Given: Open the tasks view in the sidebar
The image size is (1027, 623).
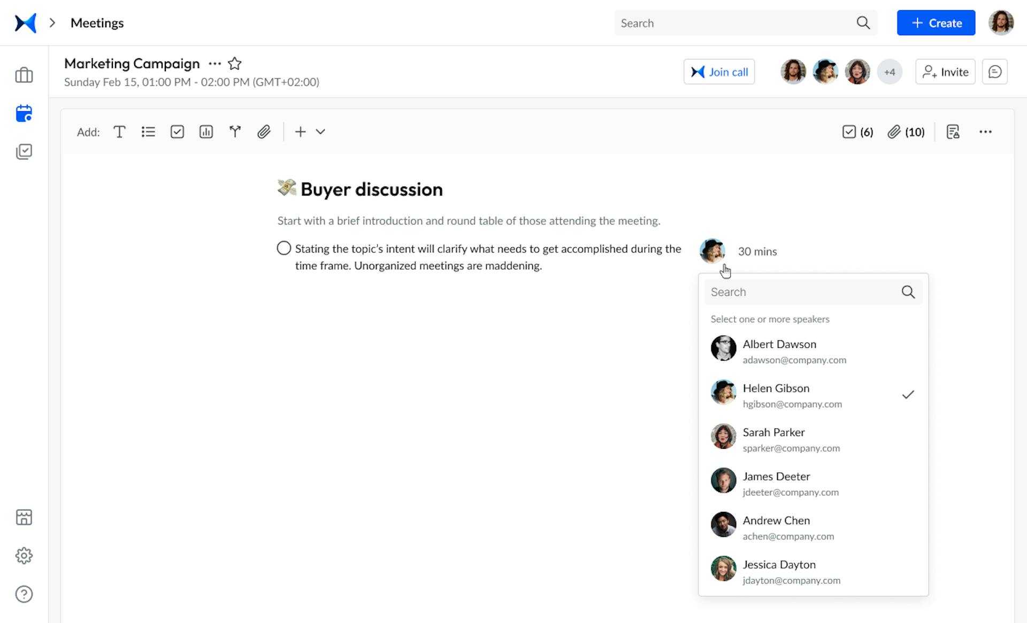Looking at the screenshot, I should point(25,151).
